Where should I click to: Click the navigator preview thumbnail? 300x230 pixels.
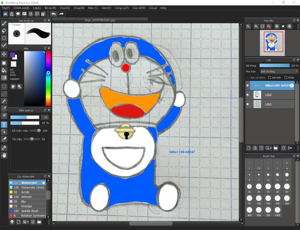[272, 43]
